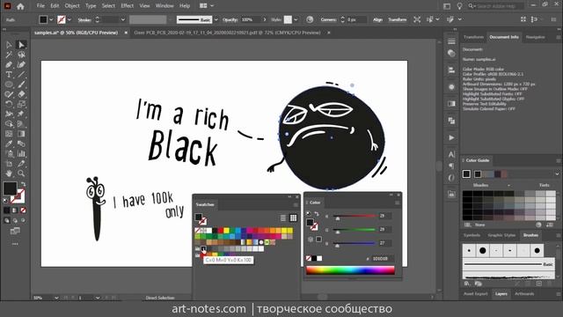
Task: Open the Actions panel play icon
Action: [x=451, y=137]
